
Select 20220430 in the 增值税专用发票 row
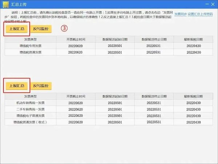click(x=194, y=46)
